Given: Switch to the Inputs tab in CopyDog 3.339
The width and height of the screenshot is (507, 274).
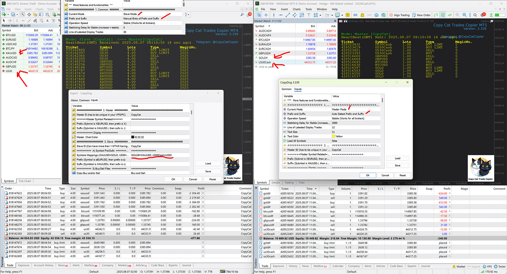Looking at the screenshot, I should (298, 89).
